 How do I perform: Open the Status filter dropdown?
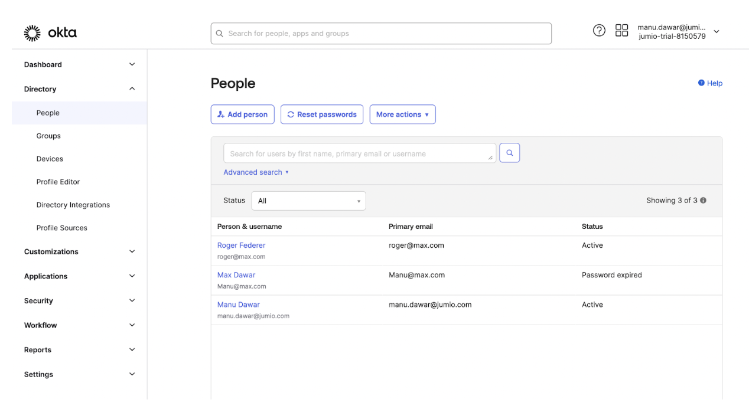point(308,201)
